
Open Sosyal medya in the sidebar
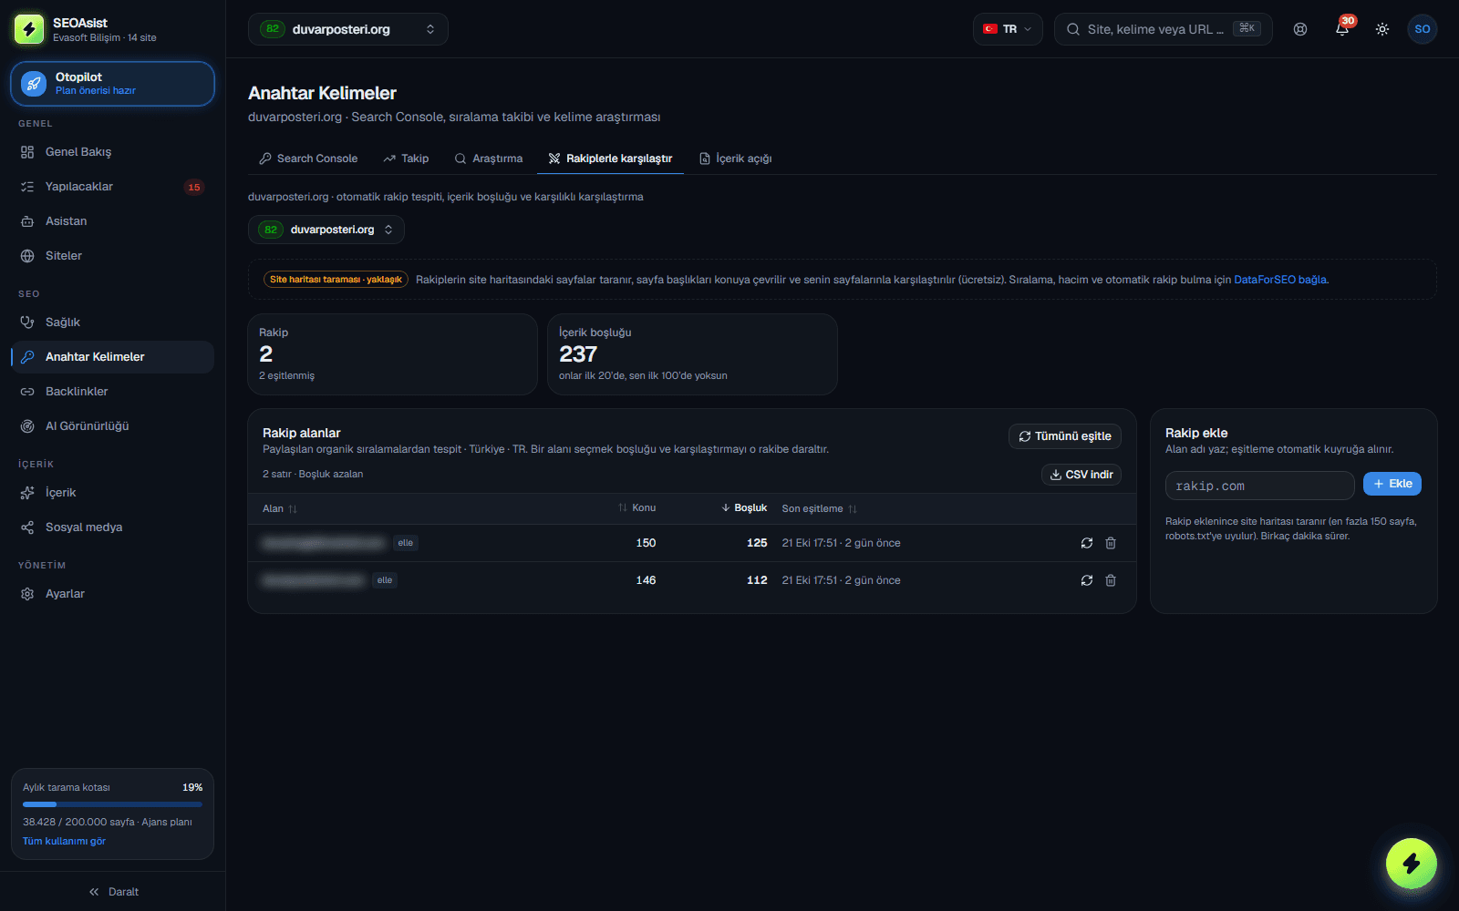pos(113,527)
